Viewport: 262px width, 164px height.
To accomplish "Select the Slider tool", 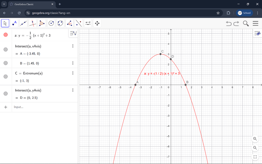I will [x=88, y=23].
